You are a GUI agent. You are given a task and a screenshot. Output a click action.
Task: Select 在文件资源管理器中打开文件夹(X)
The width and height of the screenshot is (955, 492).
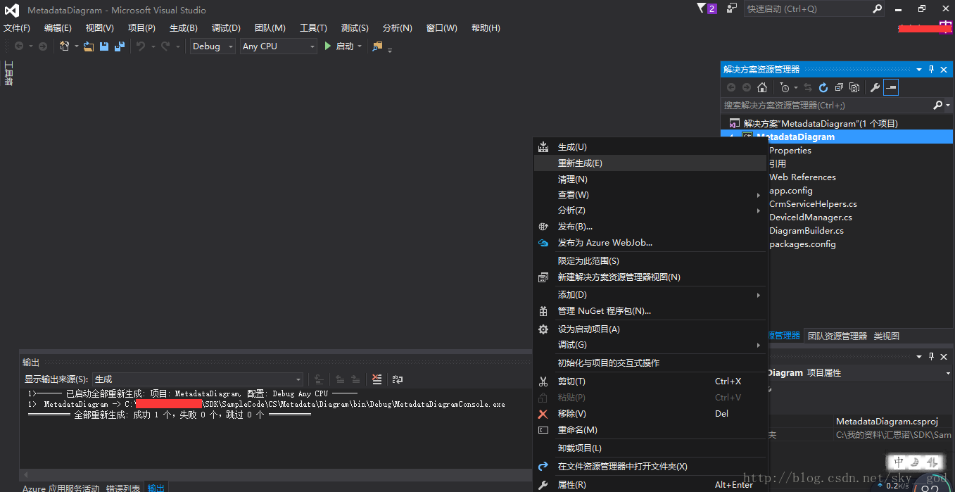pos(650,467)
